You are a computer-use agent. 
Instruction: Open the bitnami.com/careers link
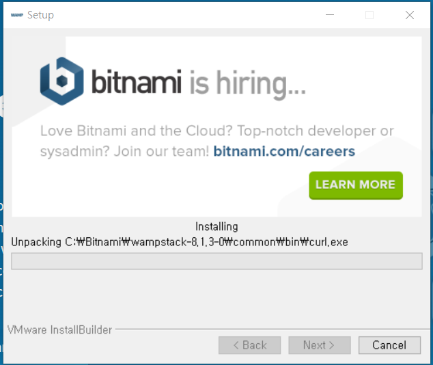coord(284,151)
